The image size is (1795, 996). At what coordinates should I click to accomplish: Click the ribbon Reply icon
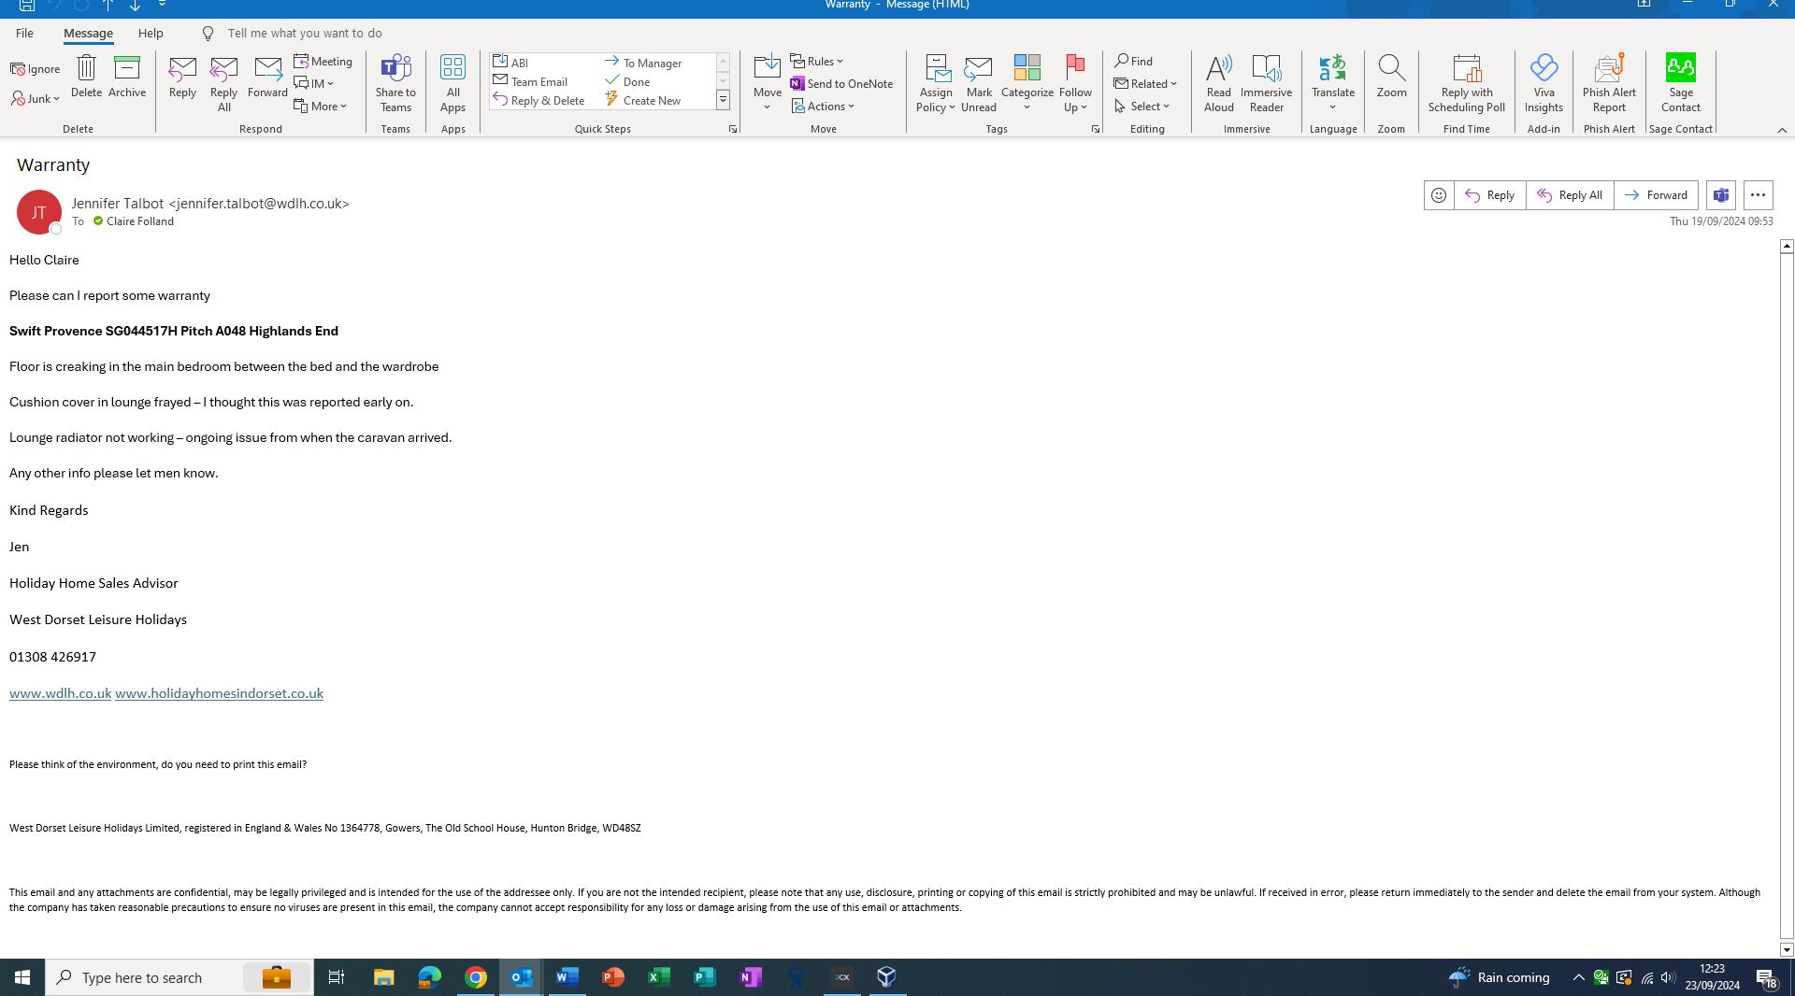pos(182,77)
